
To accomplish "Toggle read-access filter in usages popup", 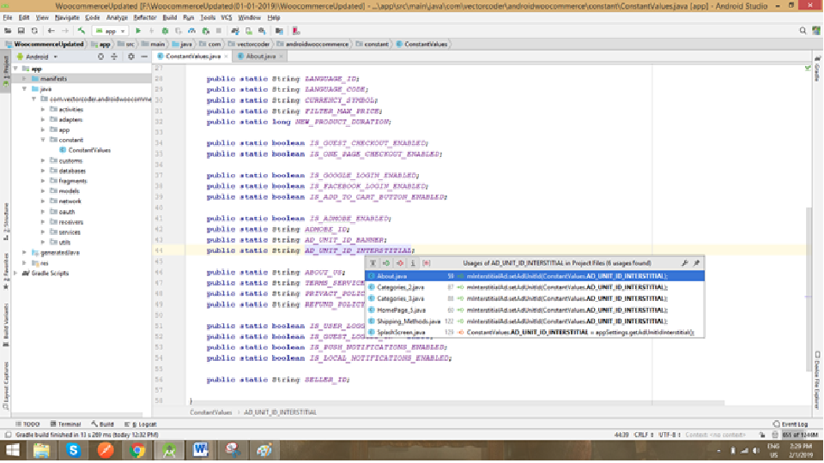I will click(386, 263).
